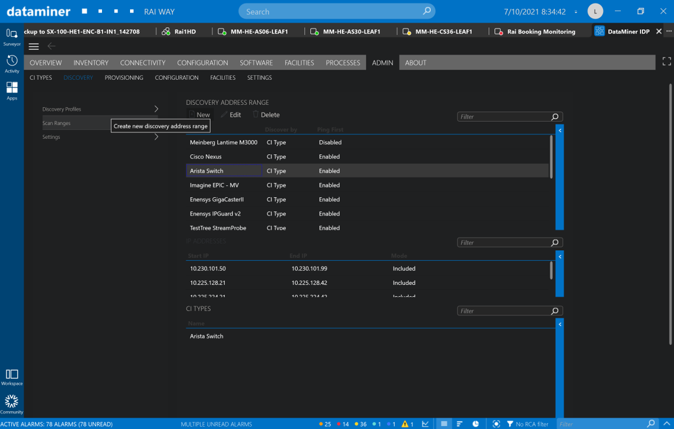Go back with the left arrow icon

pos(51,46)
